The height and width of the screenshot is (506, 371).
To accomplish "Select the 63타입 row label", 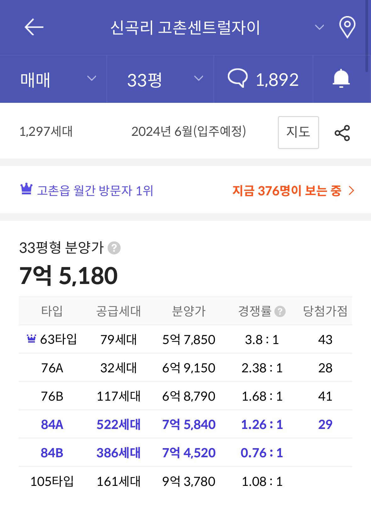I will coord(59,339).
